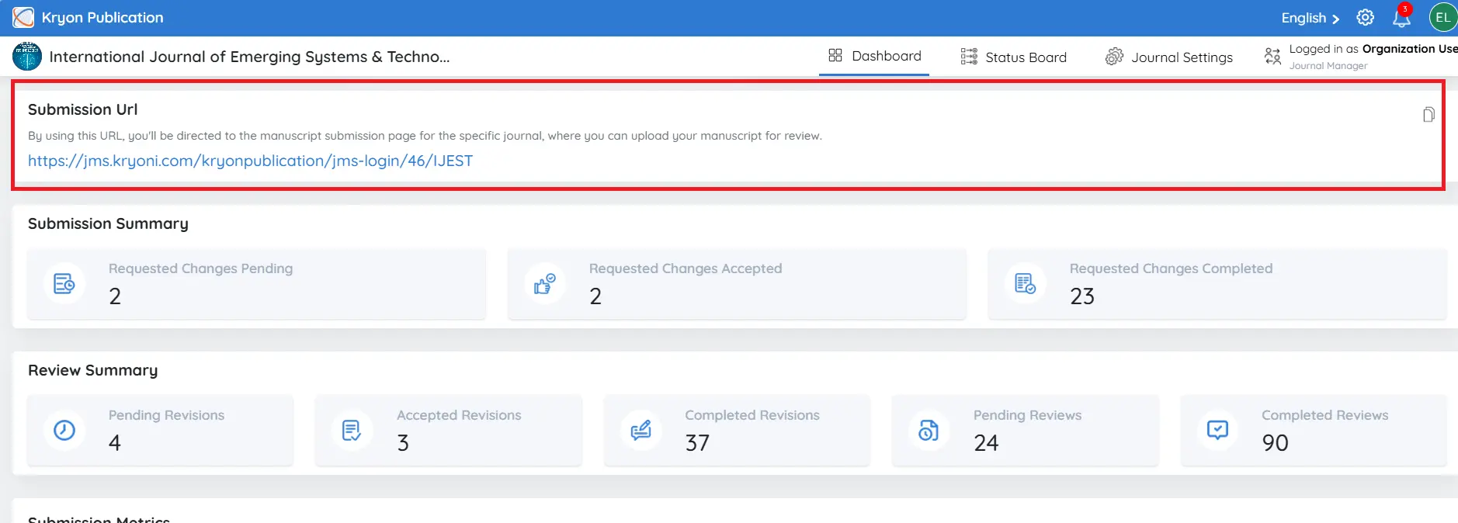
Task: Click the Completed Reviews checkmark icon
Action: point(1217,430)
